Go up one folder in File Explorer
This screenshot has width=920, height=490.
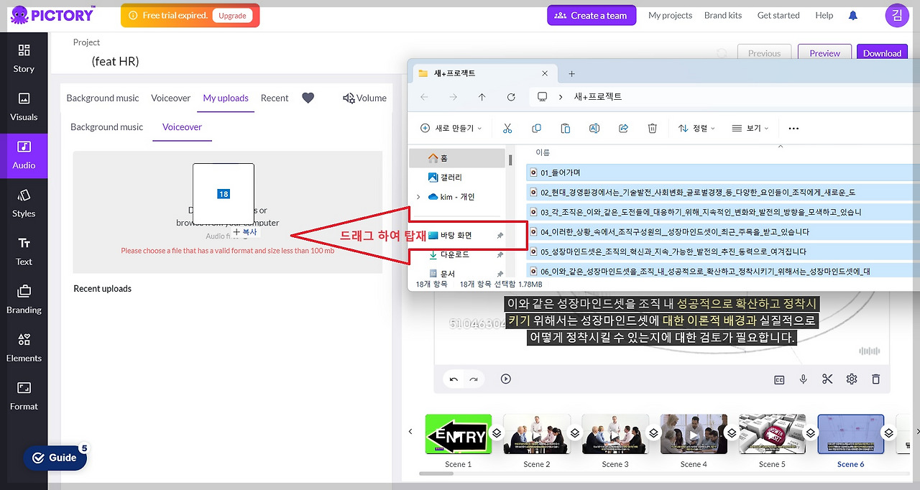click(x=482, y=97)
